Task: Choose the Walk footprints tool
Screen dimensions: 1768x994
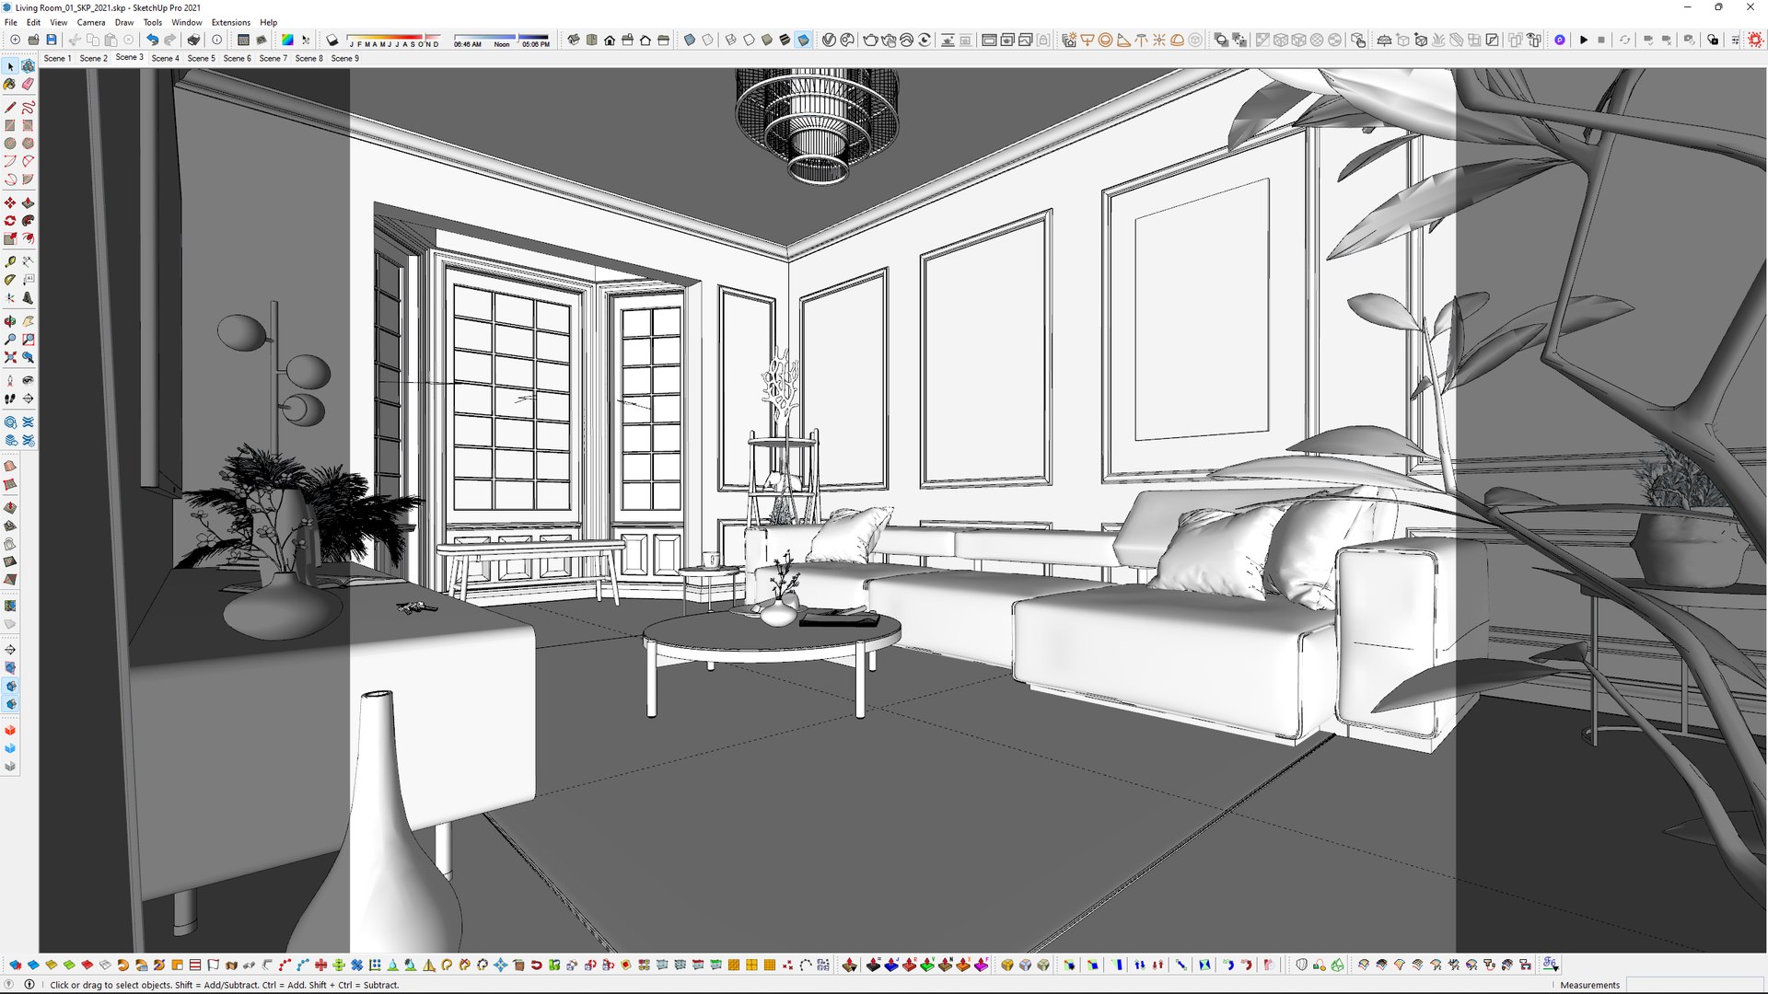Action: point(10,399)
